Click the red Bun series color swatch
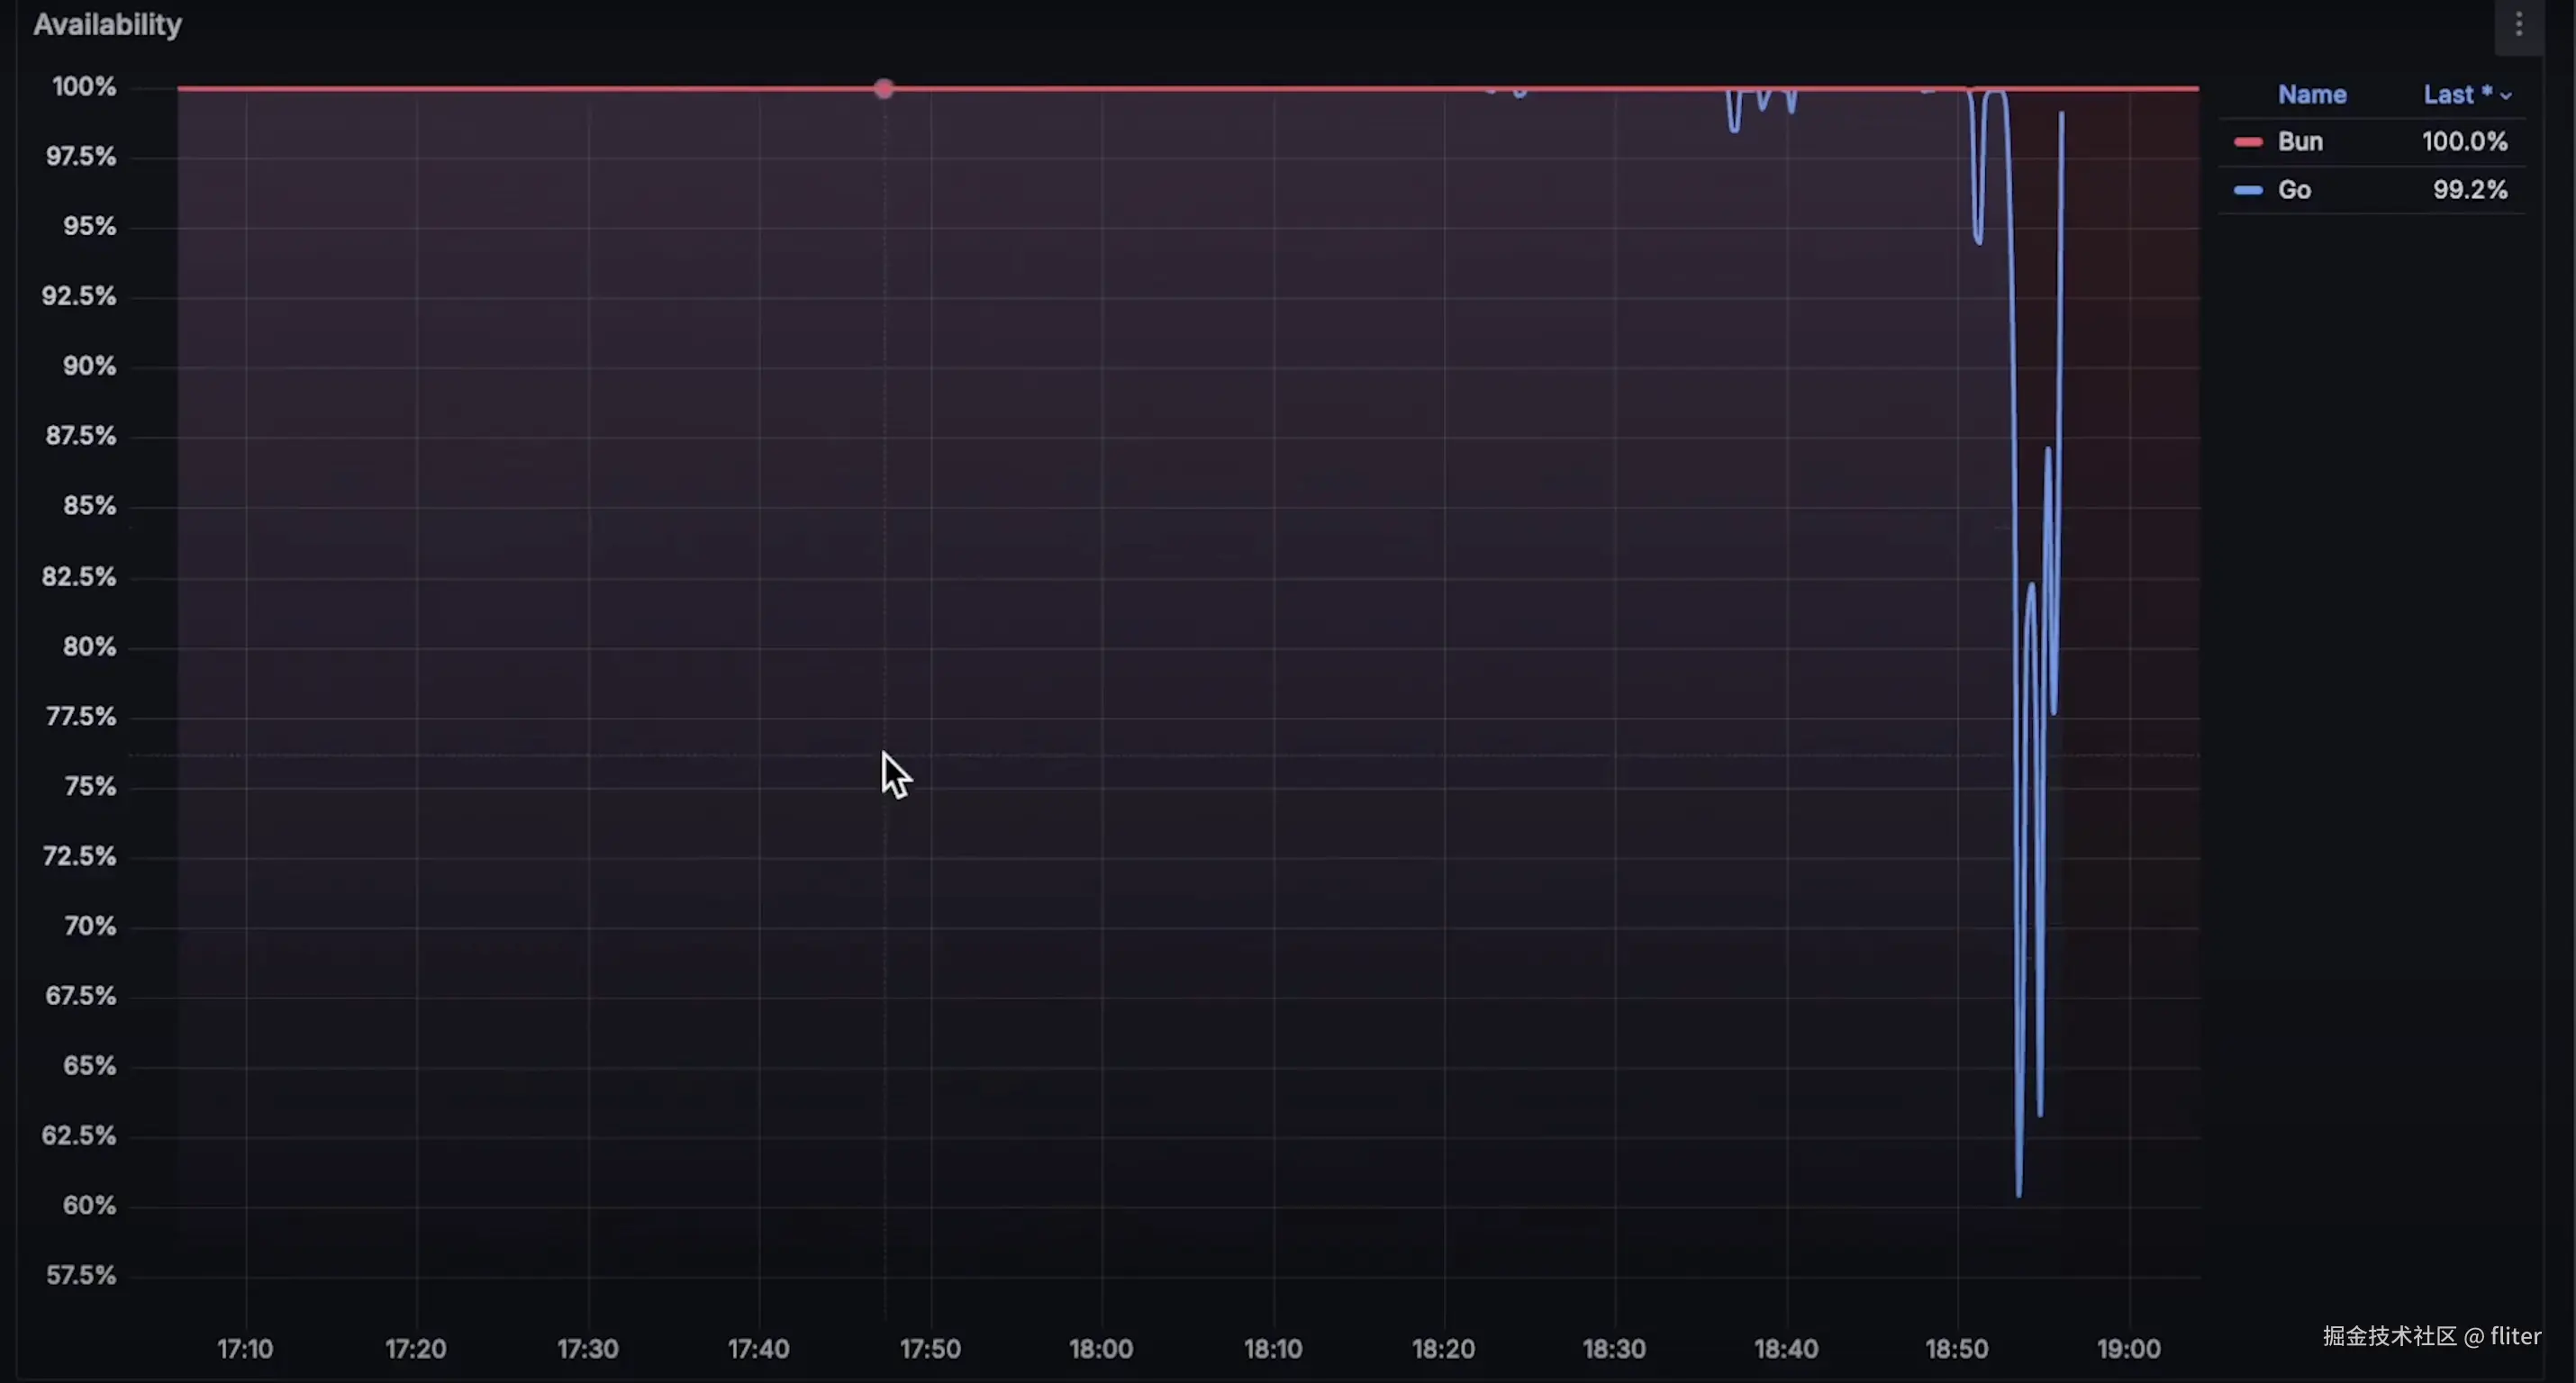Image resolution: width=2576 pixels, height=1383 pixels. tap(2247, 142)
